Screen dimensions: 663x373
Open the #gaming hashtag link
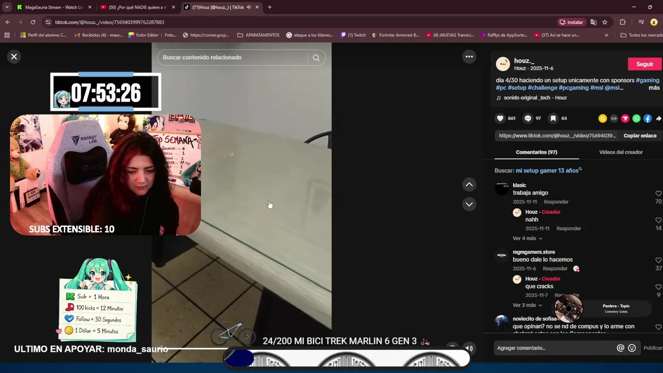[647, 80]
